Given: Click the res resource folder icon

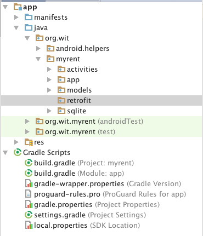Looking at the screenshot, I should [29, 142].
